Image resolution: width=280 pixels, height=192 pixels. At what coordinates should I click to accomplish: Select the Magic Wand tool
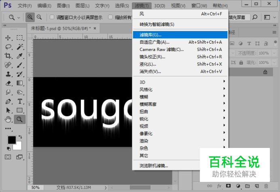(20, 47)
